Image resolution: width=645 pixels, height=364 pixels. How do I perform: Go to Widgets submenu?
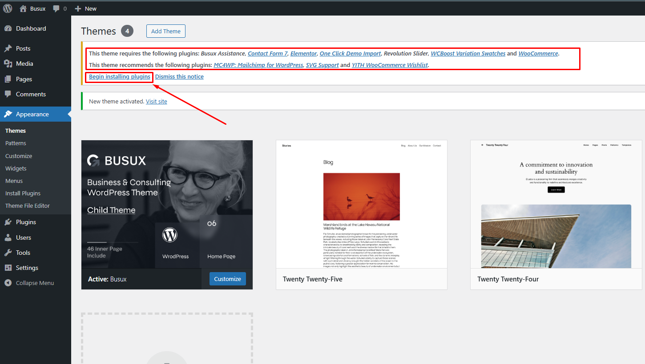point(16,168)
